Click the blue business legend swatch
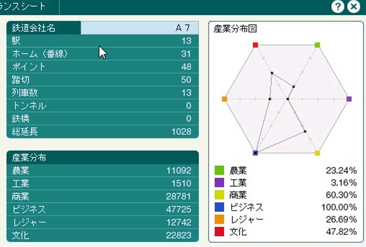Image resolution: width=366 pixels, height=247 pixels. 219,208
